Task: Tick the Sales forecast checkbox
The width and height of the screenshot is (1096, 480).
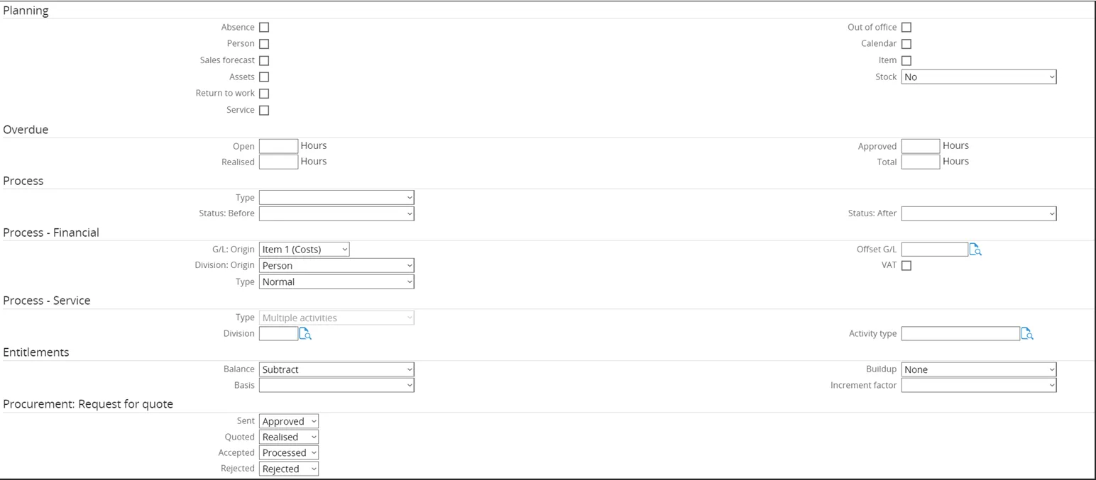Action: click(x=264, y=60)
